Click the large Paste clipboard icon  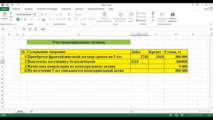[5, 15]
